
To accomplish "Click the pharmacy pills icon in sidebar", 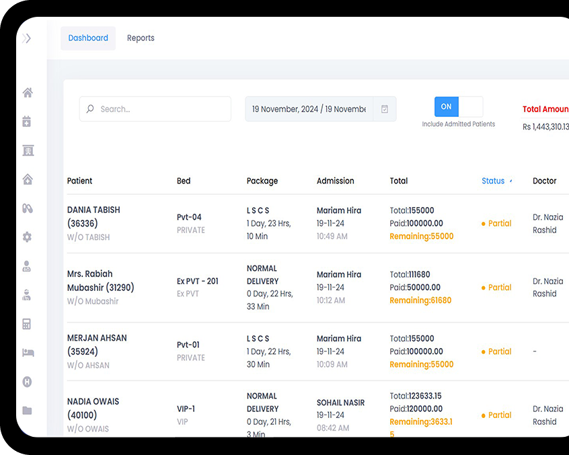I will point(28,208).
